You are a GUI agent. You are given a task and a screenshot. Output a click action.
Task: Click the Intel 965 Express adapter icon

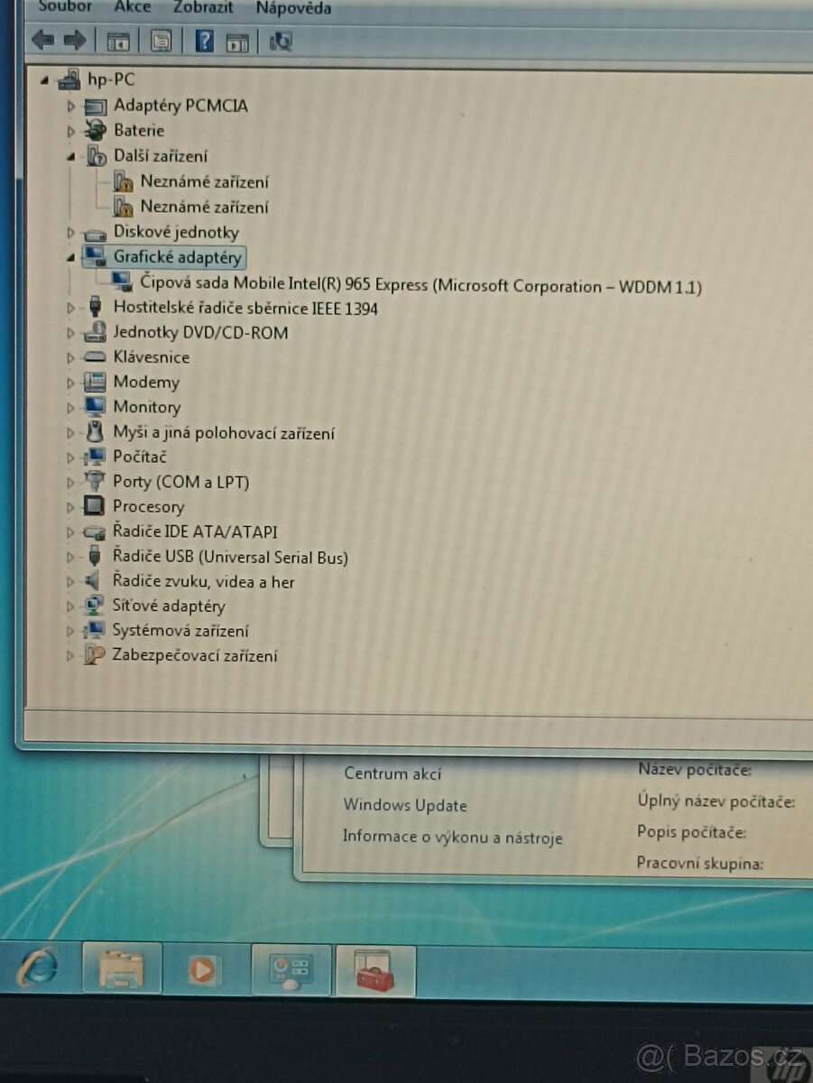(122, 283)
